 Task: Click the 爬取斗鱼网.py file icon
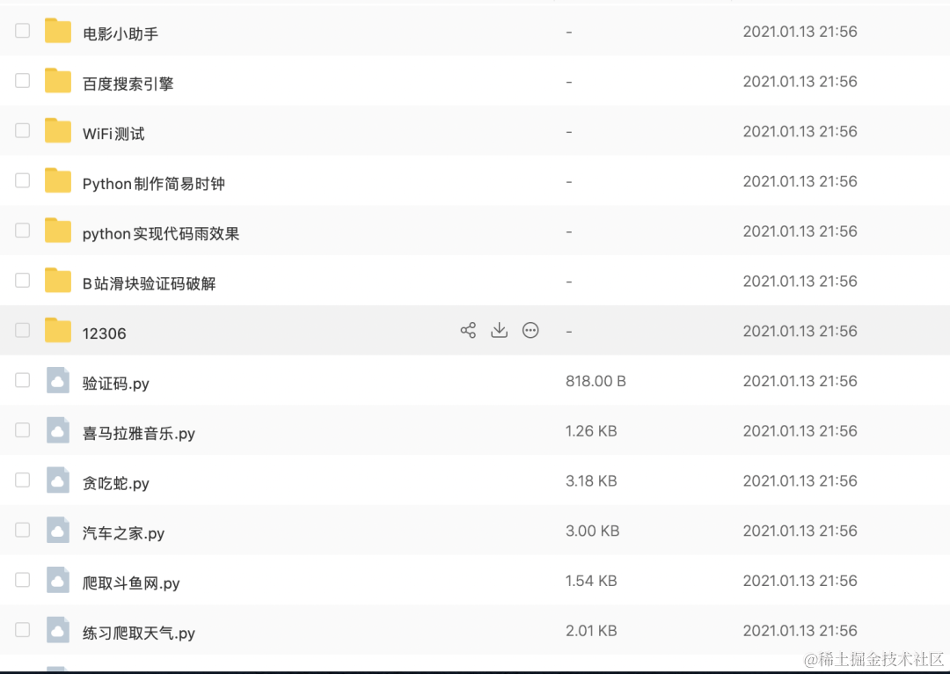point(58,580)
